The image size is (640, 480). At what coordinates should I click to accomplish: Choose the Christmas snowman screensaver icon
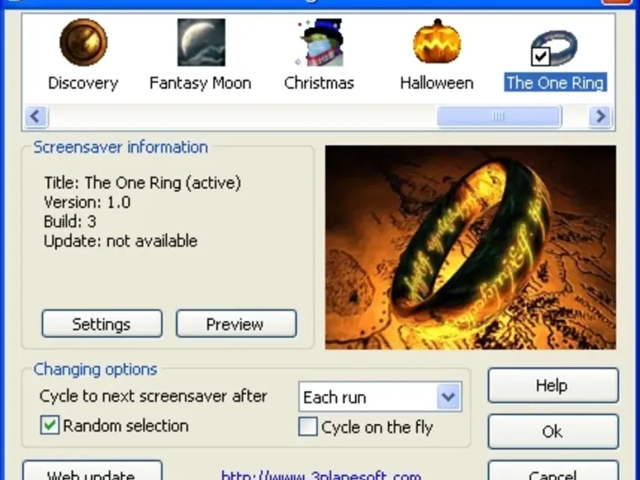[x=319, y=42]
